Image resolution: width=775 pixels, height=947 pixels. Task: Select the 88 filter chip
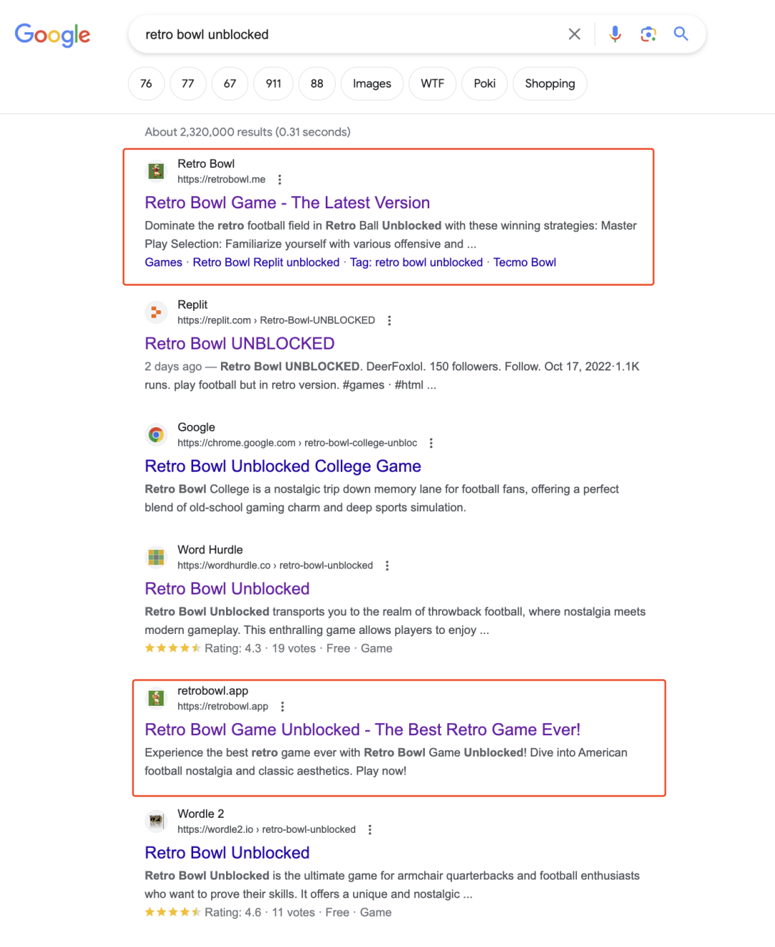(x=316, y=83)
